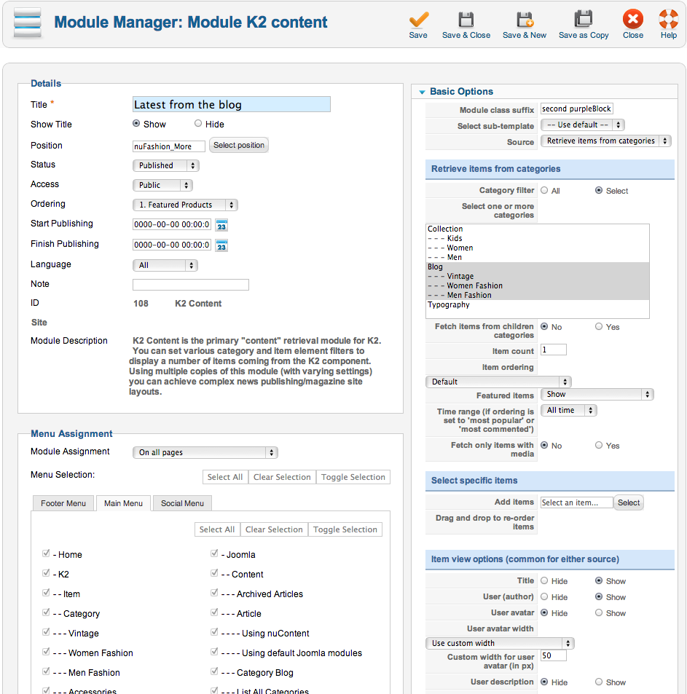This screenshot has width=687, height=694.
Task: Set Category filter to Select
Action: (599, 190)
